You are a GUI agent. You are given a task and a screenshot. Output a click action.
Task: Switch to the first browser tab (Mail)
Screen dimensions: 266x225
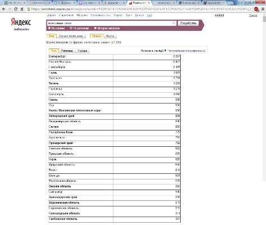(15, 3)
